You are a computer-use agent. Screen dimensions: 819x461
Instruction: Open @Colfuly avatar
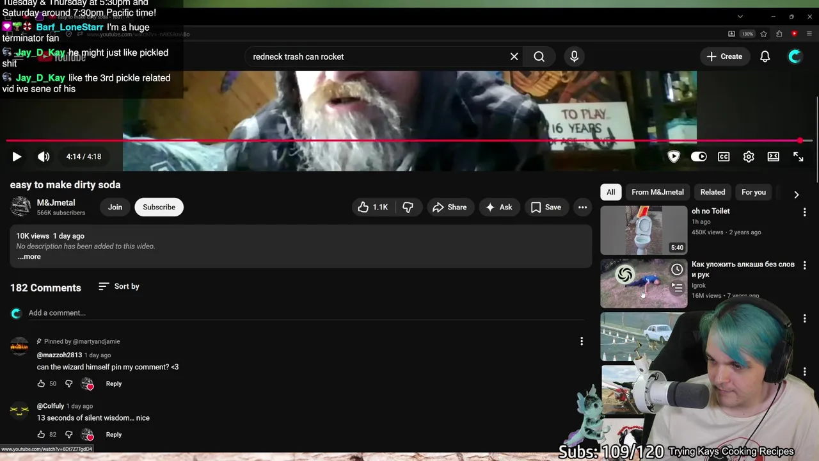[20, 410]
